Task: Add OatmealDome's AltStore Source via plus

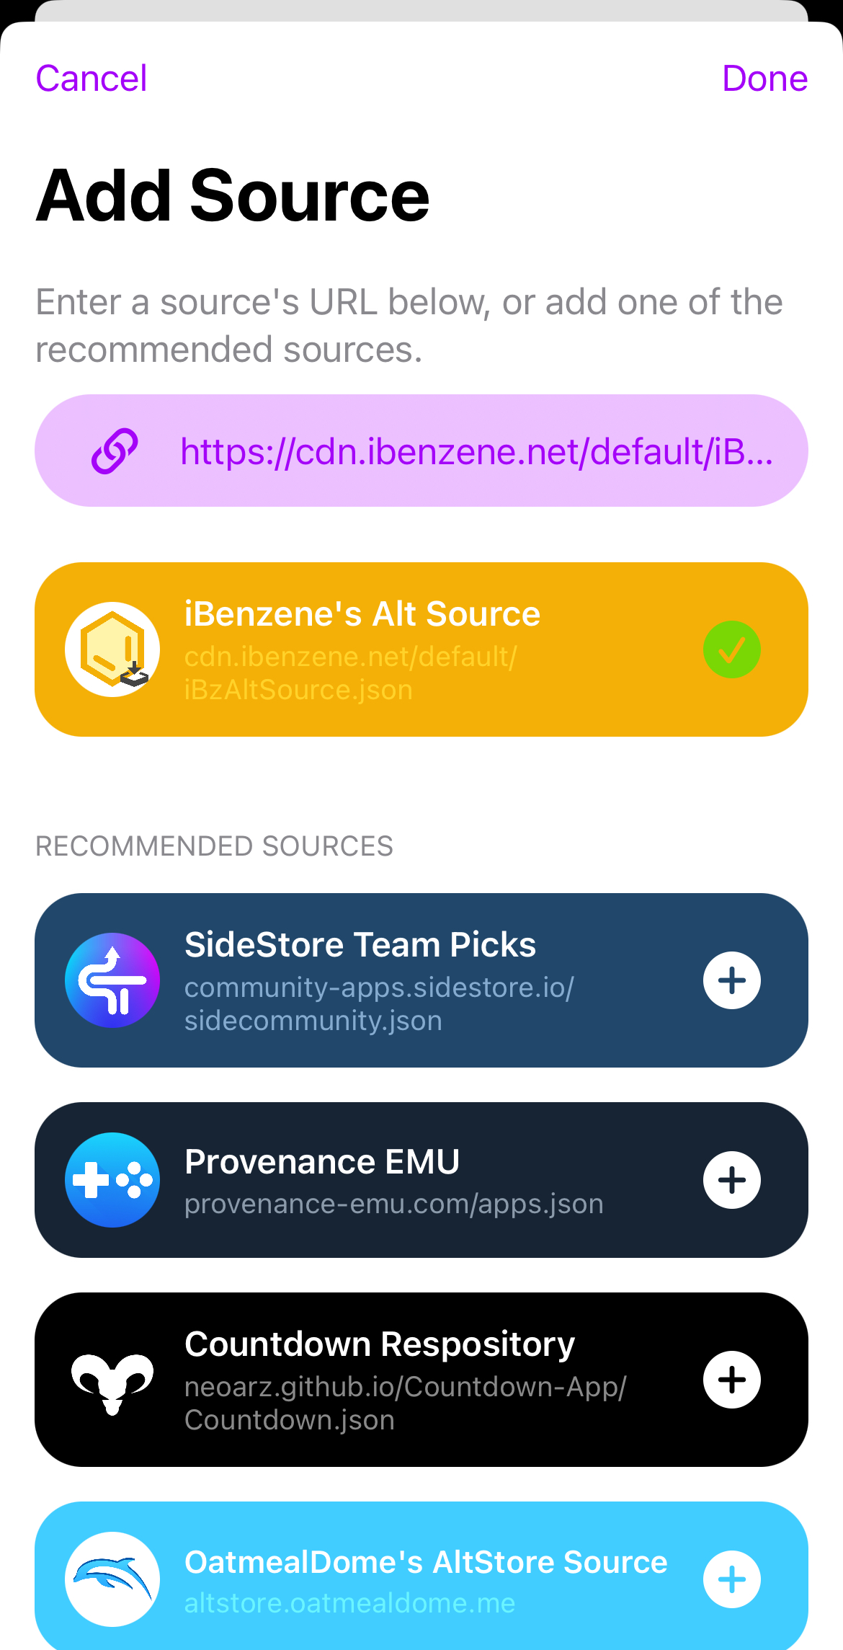Action: click(731, 1579)
